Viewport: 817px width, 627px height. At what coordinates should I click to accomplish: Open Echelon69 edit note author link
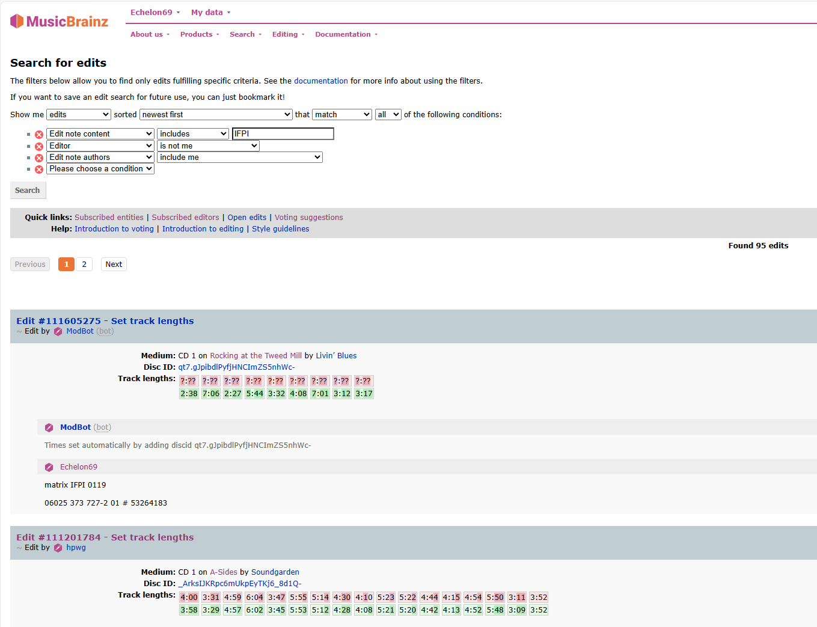tap(79, 467)
